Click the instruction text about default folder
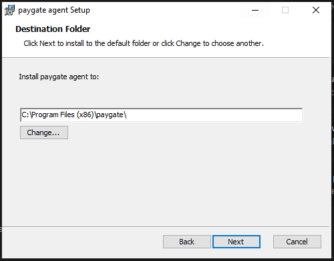 click(144, 43)
